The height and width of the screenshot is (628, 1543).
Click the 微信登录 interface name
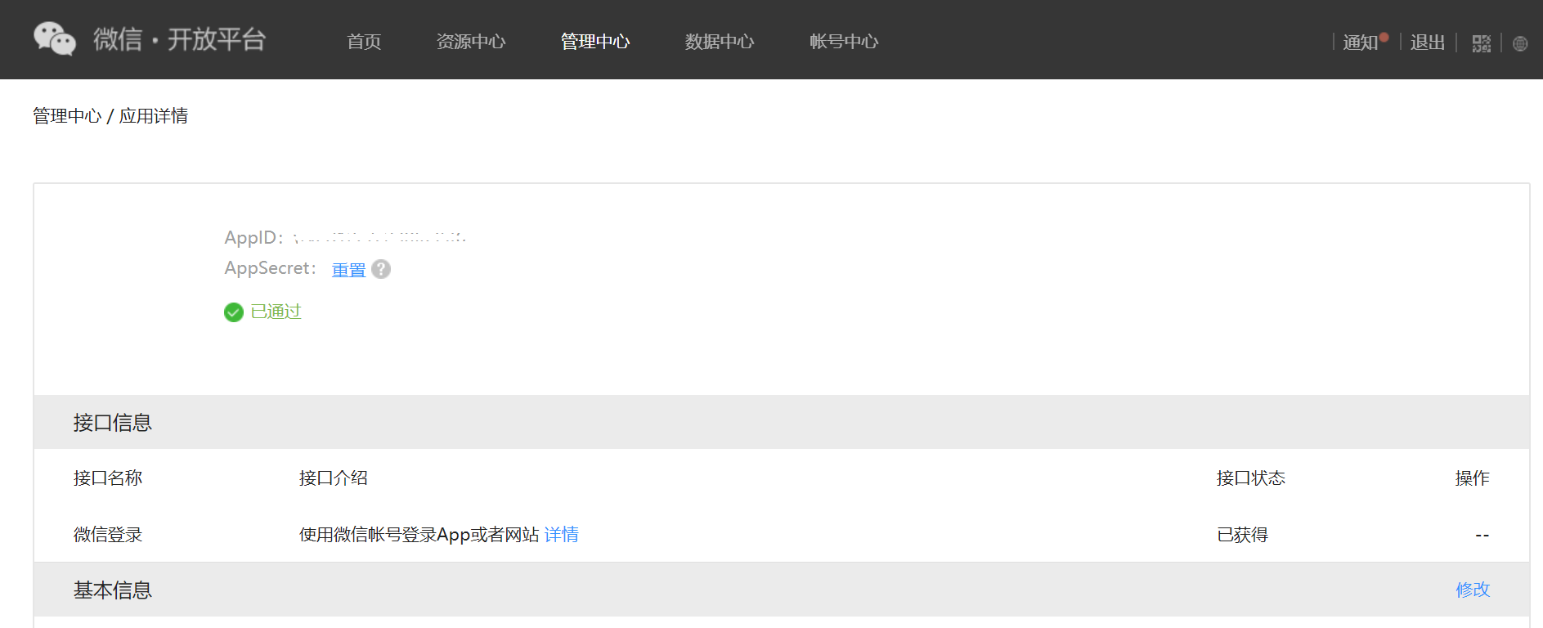(108, 535)
